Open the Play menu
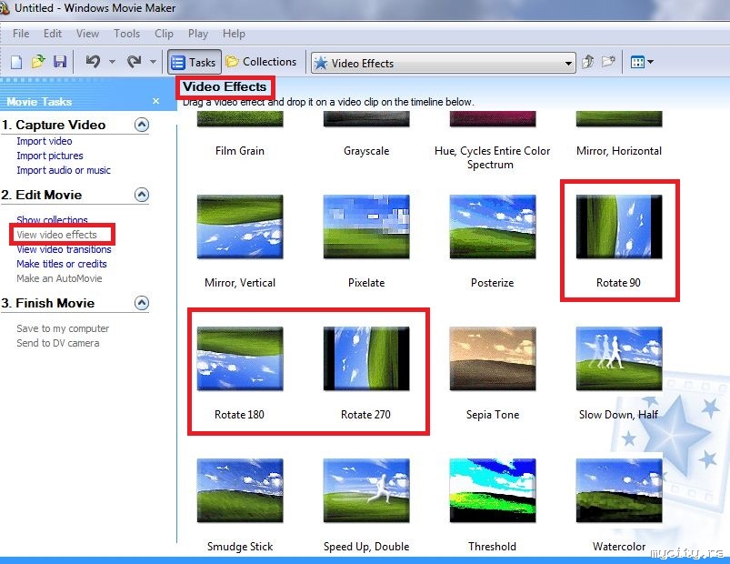730x564 pixels. (x=198, y=34)
